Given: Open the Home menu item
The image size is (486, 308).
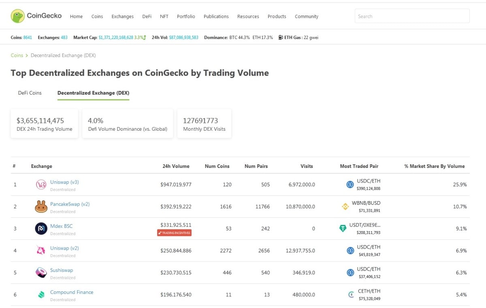Looking at the screenshot, I should [x=76, y=17].
